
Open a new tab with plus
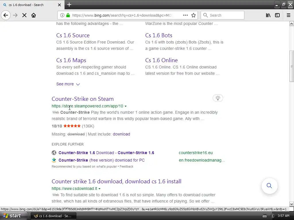pyautogui.click(x=69, y=5)
